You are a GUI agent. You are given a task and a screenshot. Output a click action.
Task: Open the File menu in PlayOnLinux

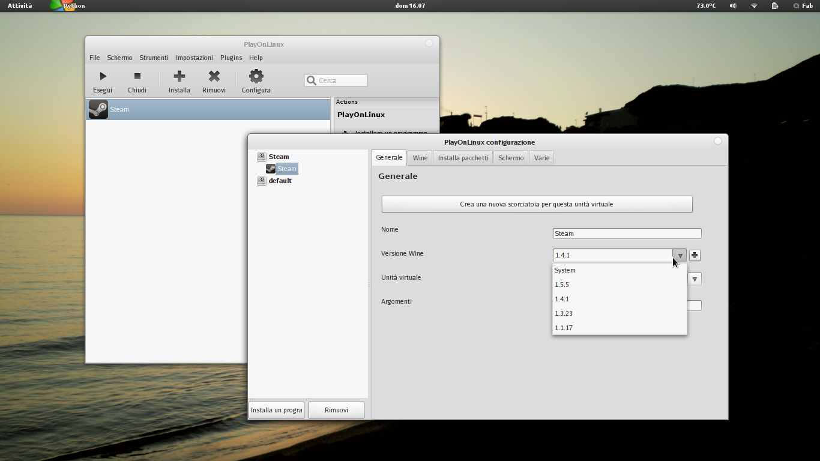point(95,58)
